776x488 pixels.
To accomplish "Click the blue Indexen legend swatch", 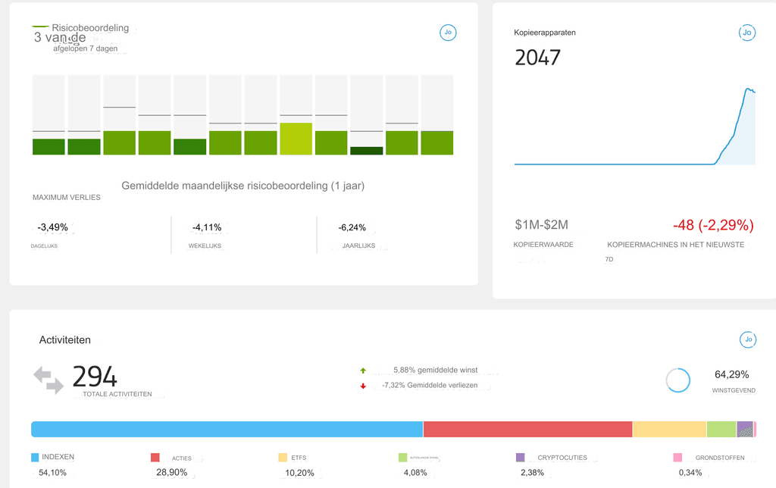I will pos(35,458).
